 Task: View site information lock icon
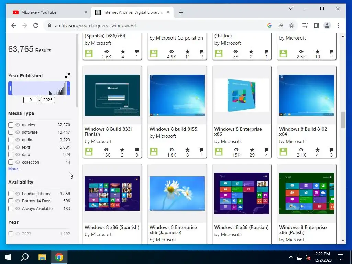(x=49, y=25)
